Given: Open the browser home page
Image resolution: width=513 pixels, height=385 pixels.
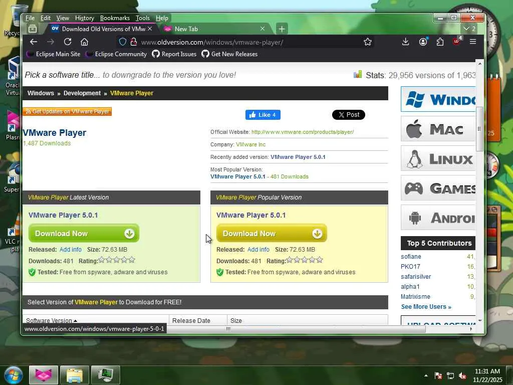Looking at the screenshot, I should [84, 42].
